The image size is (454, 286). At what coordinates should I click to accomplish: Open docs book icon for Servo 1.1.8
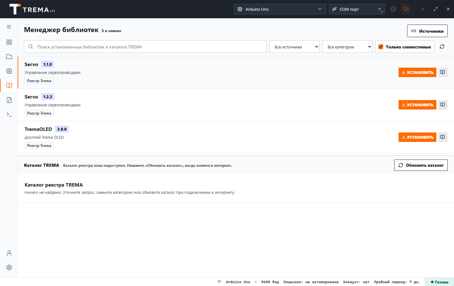tap(443, 72)
